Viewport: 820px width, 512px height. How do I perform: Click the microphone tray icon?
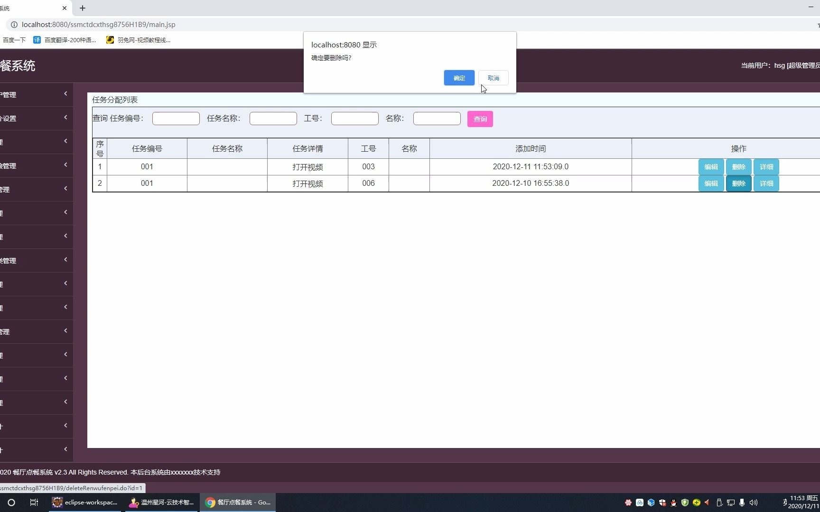click(x=742, y=503)
